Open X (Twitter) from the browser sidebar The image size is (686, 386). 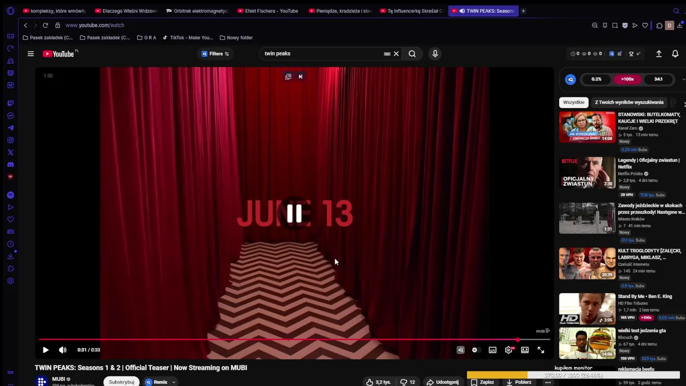(10, 152)
